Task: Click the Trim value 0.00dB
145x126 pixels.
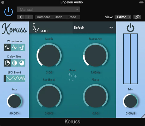Action: (130, 113)
